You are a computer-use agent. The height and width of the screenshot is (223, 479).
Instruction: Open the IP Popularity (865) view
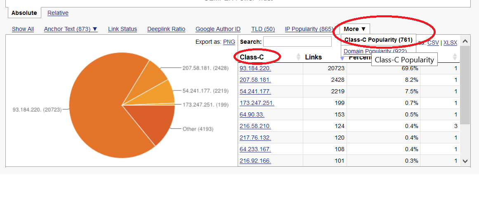point(309,29)
